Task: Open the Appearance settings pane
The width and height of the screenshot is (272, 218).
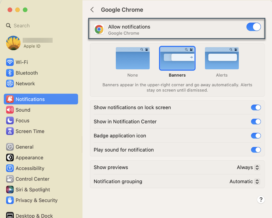Action: pyautogui.click(x=41, y=157)
